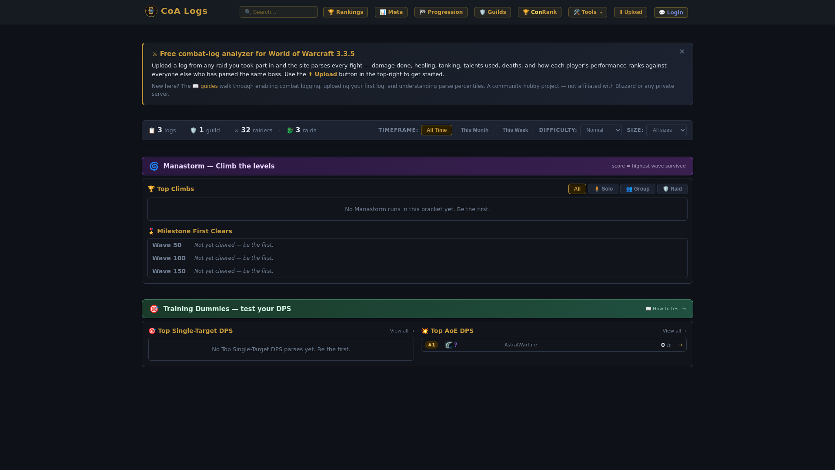Viewport: 835px width, 470px height.
Task: Select the This Week timeframe
Action: [x=515, y=130]
